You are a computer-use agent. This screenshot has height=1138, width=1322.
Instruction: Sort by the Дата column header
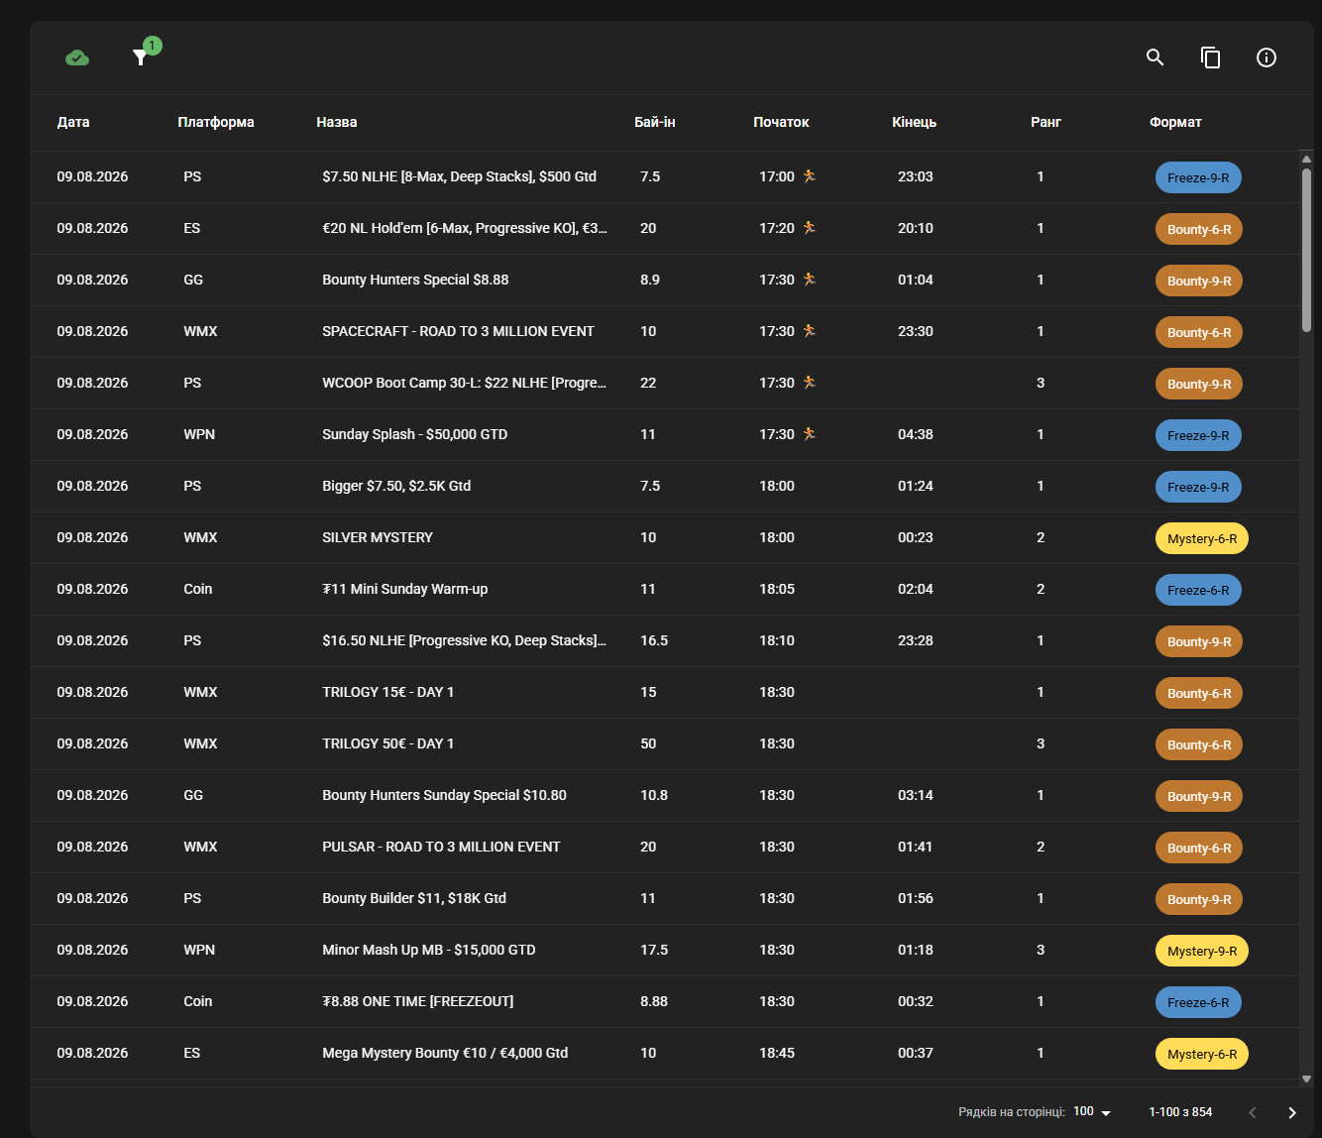point(73,122)
